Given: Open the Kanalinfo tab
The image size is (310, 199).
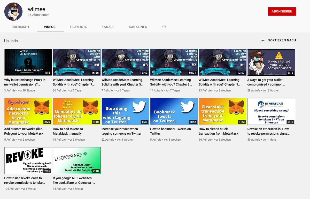Looking at the screenshot, I should coord(138,27).
